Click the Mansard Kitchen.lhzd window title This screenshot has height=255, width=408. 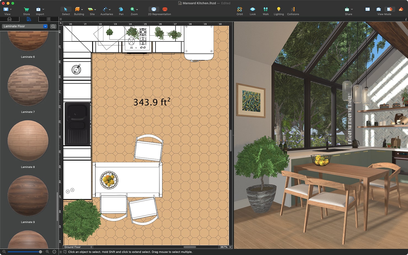click(x=199, y=3)
